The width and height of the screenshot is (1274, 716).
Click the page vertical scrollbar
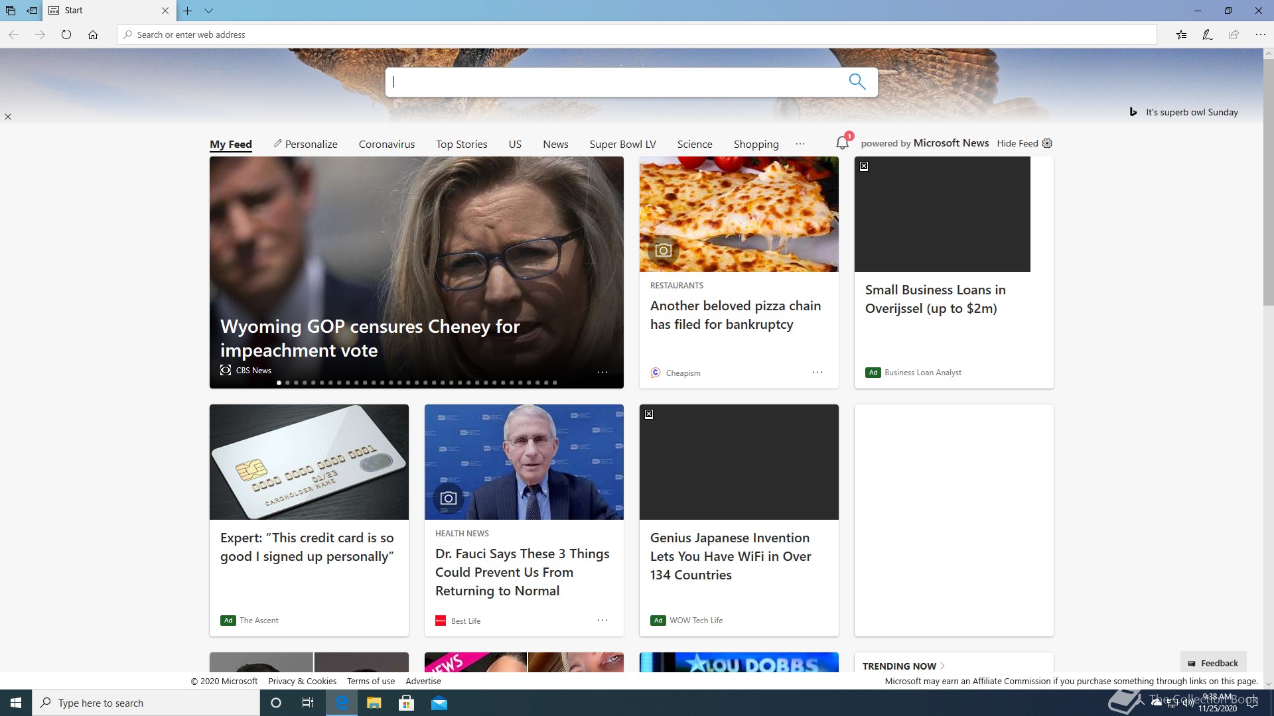[1268, 182]
